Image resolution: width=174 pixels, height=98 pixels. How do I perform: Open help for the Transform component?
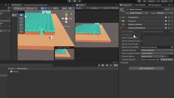[x=166, y=17]
